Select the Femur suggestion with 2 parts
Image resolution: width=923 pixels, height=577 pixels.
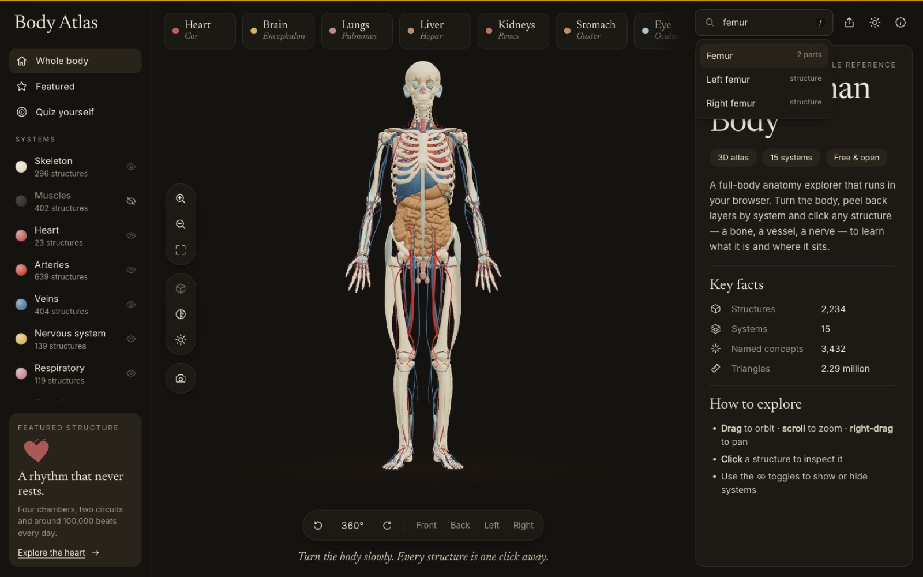coord(764,55)
